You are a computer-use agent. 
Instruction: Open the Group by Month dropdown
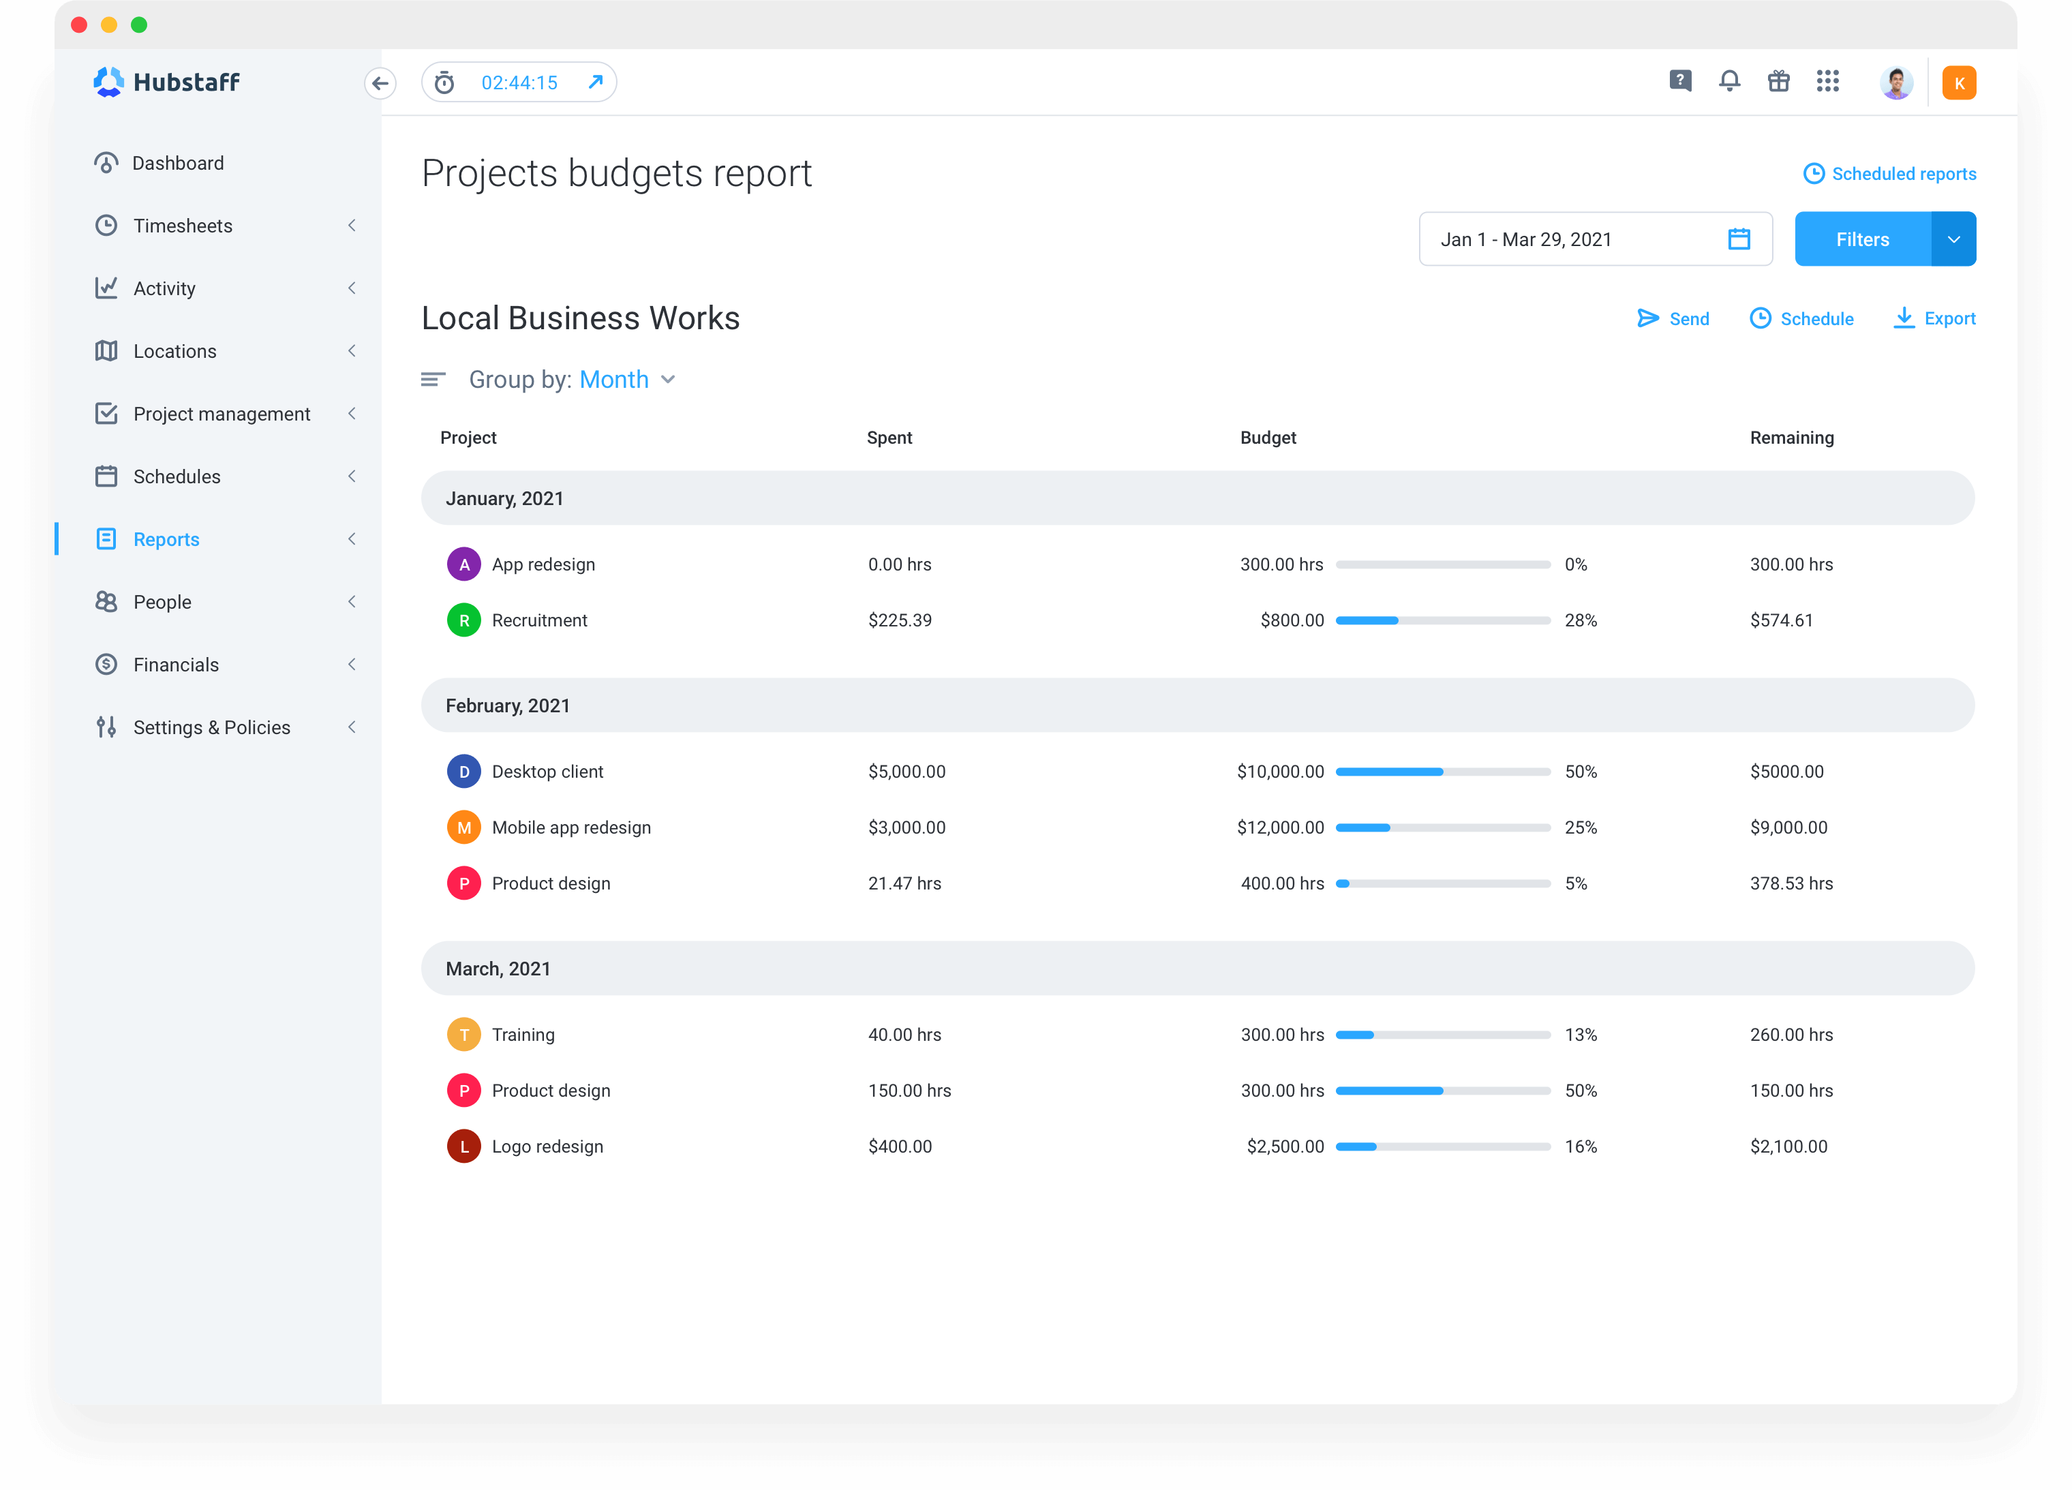[x=627, y=379]
